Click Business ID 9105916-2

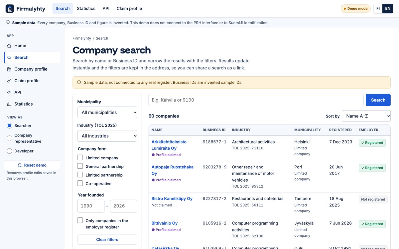pos(214,223)
